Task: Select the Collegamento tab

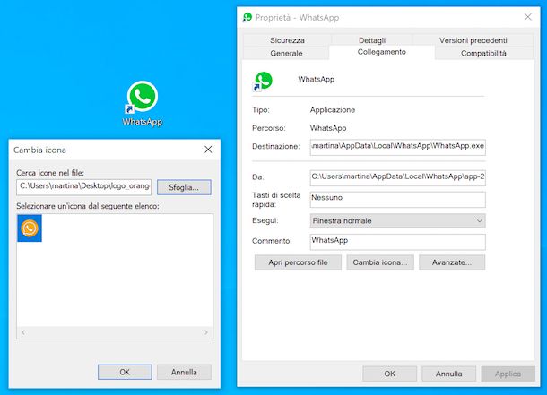Action: coord(382,52)
